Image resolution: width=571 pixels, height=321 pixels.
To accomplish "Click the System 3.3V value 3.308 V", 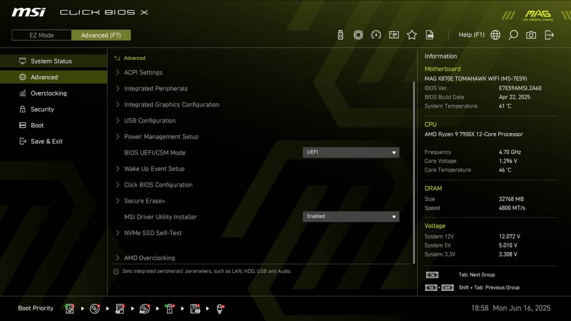I will click(x=508, y=254).
